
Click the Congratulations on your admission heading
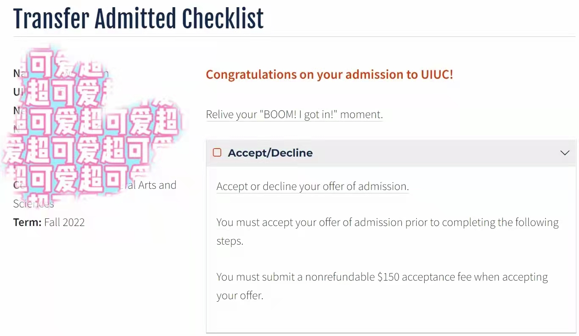(x=329, y=74)
